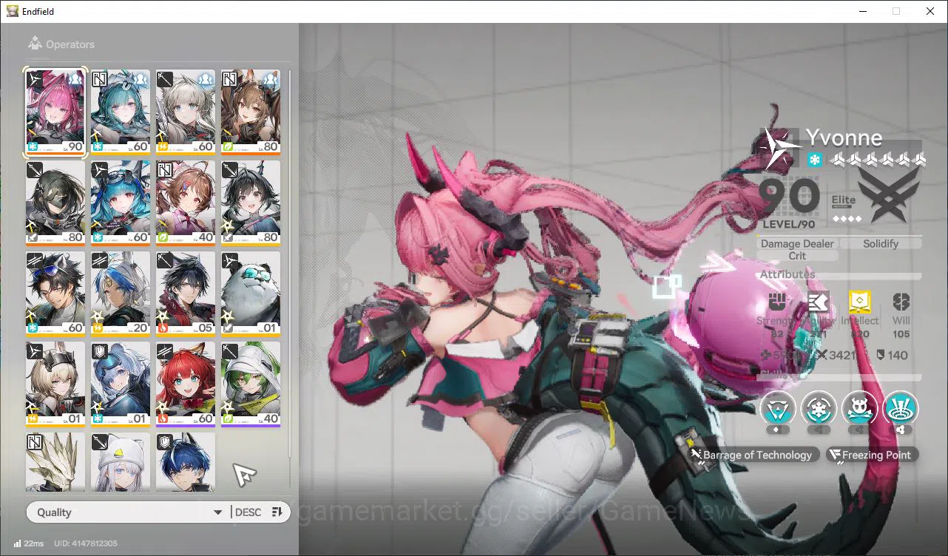
Task: Click the cryo snowflake element icon beside Yvonne's stars
Action: click(815, 160)
